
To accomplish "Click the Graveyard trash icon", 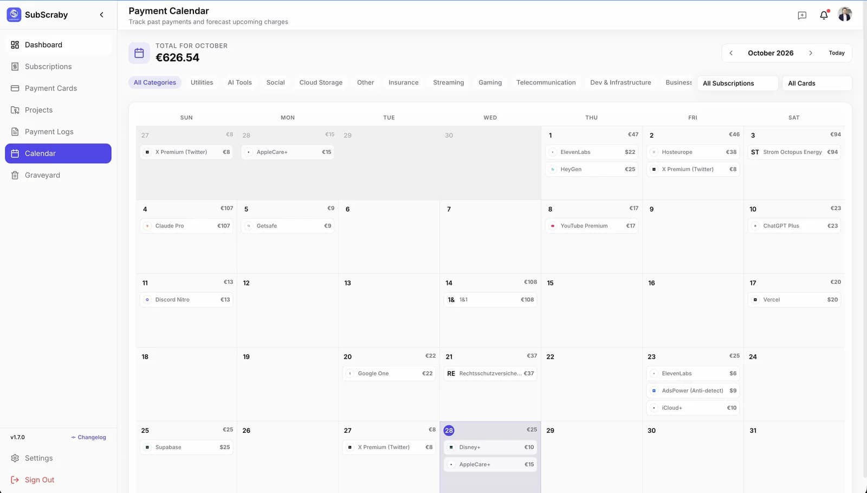I will point(15,175).
